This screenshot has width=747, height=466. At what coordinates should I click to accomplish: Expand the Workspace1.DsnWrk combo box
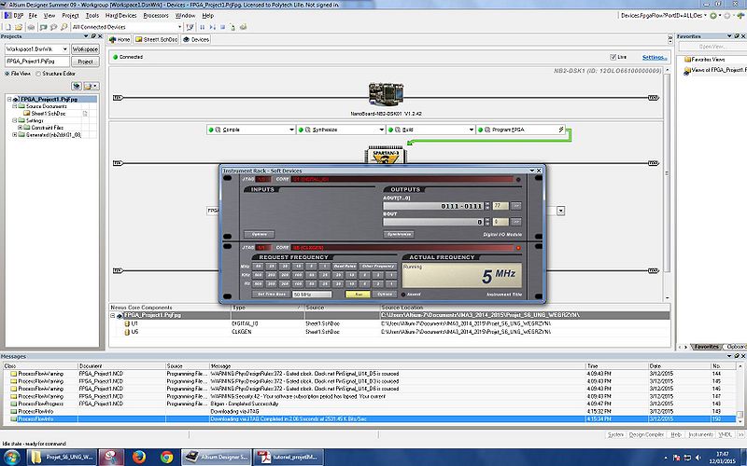[x=65, y=48]
